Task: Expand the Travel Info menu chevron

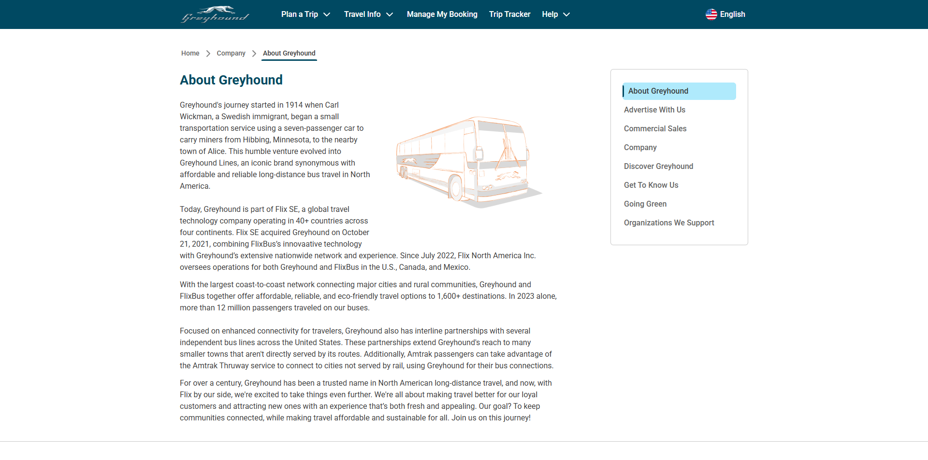Action: (x=390, y=14)
